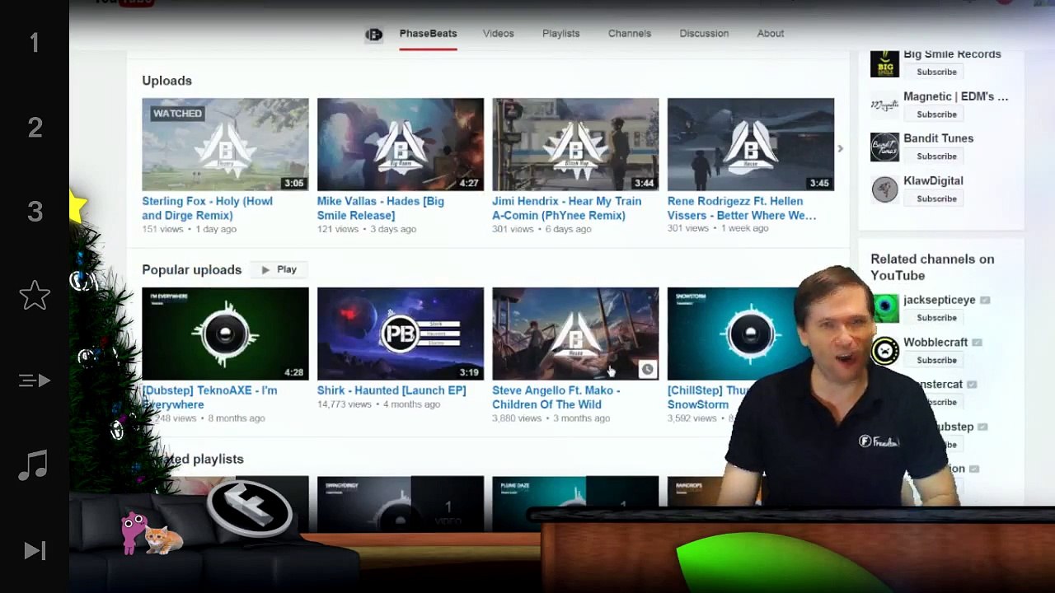Image resolution: width=1055 pixels, height=593 pixels.
Task: Click the skip-to-next icon in left sidebar
Action: point(35,550)
